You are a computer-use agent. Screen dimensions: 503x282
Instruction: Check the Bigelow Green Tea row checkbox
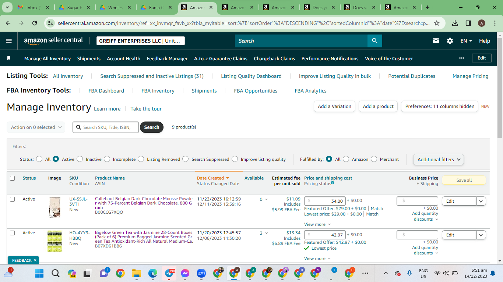[x=13, y=233]
